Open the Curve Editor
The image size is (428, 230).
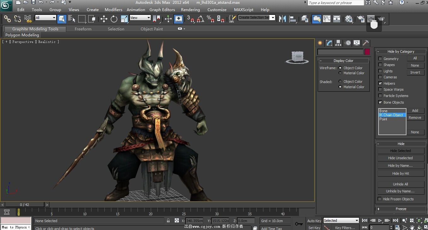click(327, 19)
